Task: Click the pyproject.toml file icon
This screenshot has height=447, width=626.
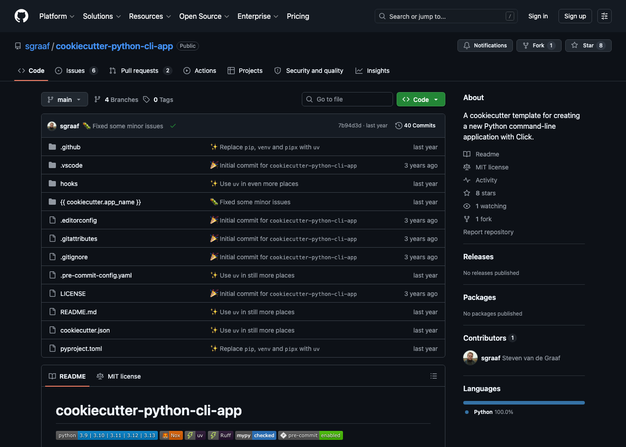Action: pos(52,349)
